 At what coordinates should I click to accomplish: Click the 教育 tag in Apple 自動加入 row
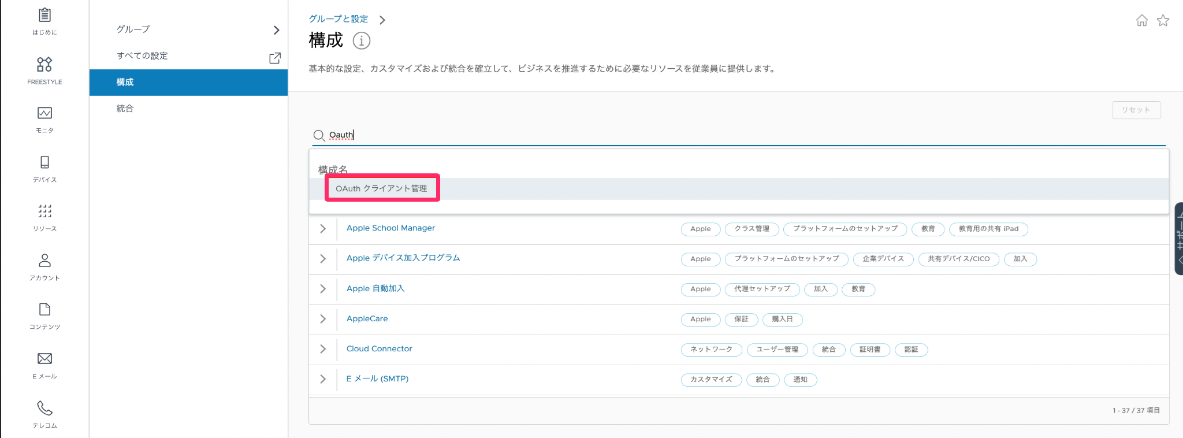[x=858, y=289]
